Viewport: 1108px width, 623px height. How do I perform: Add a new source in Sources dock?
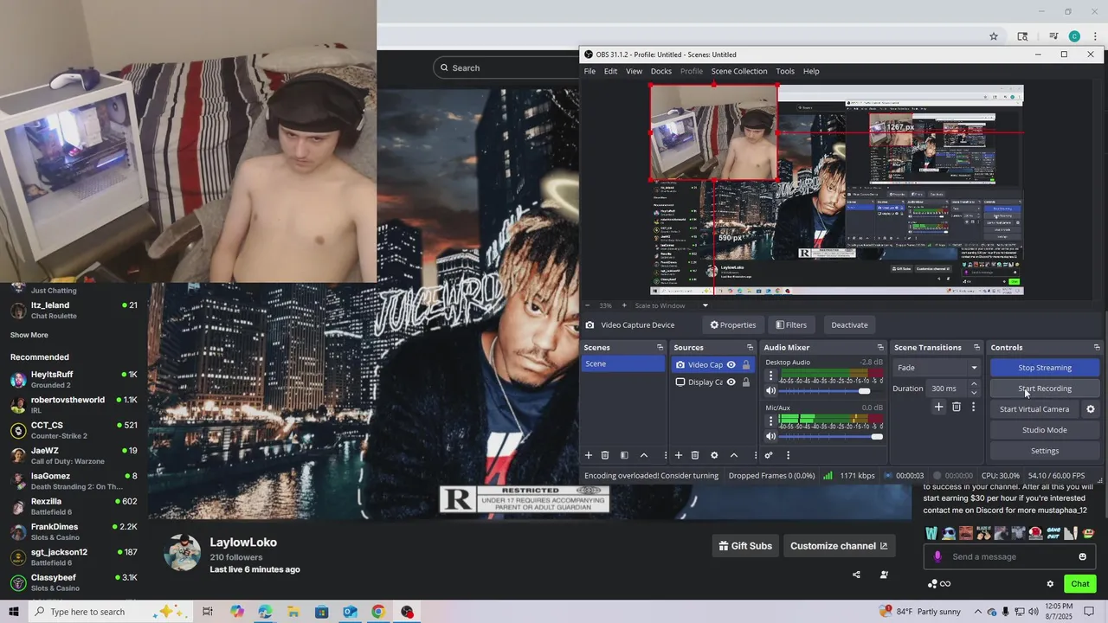[679, 455]
